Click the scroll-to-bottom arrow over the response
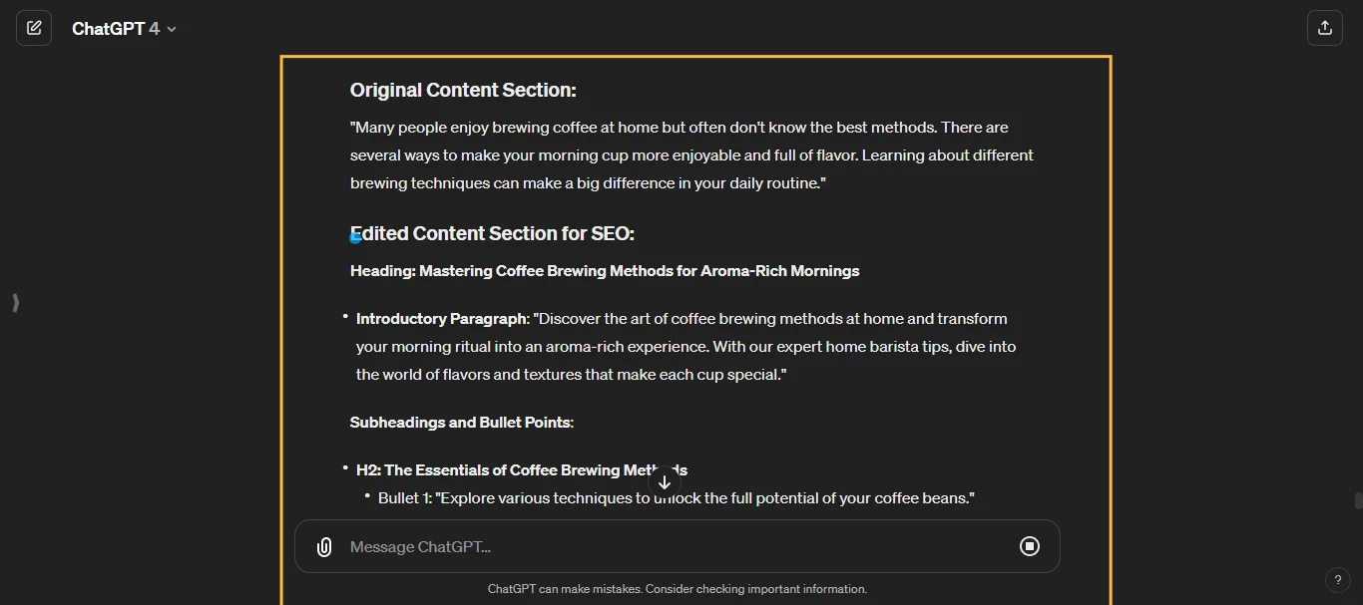 tap(665, 481)
